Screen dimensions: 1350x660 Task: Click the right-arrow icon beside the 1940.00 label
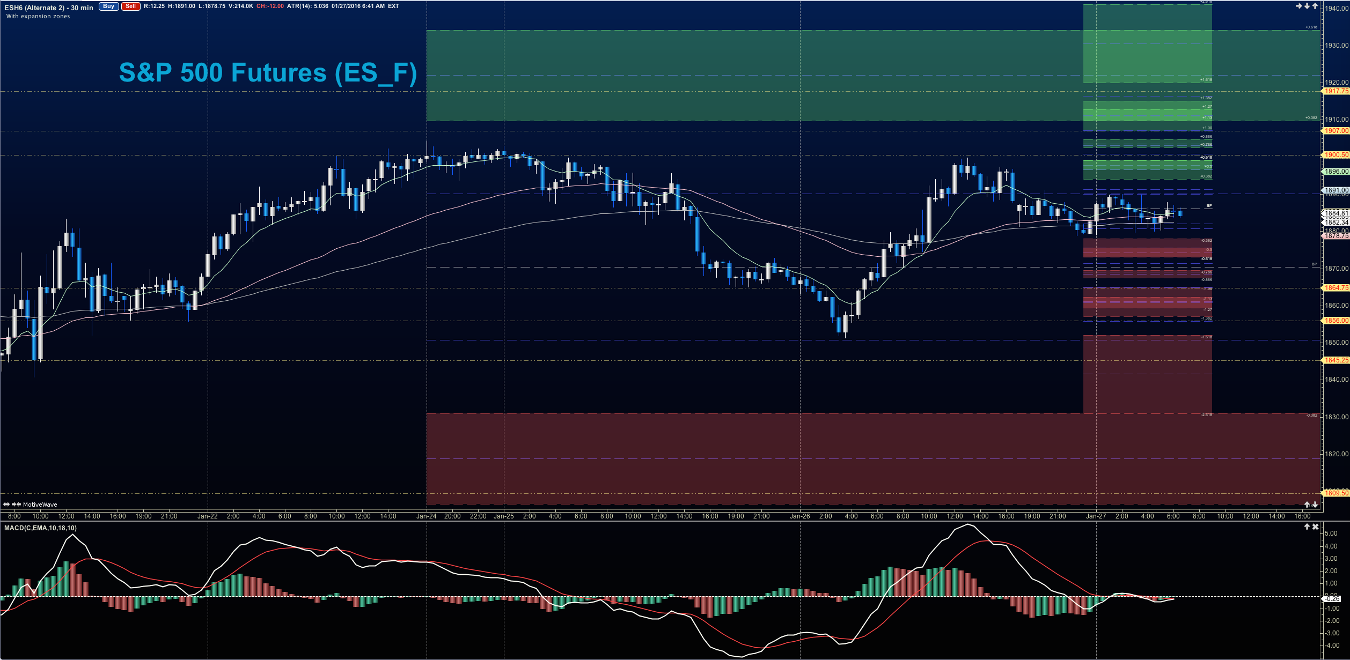click(x=1299, y=6)
